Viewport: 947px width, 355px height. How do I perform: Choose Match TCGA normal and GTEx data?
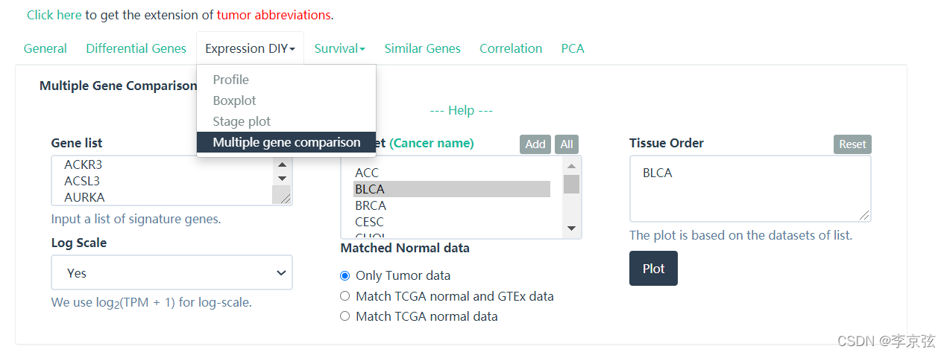(344, 296)
